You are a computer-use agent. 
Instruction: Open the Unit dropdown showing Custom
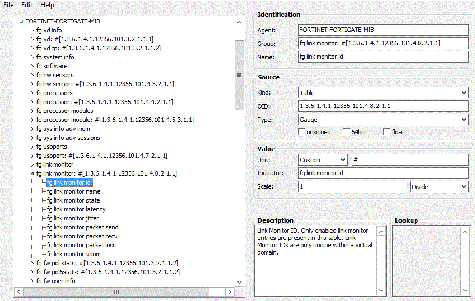tap(322, 159)
